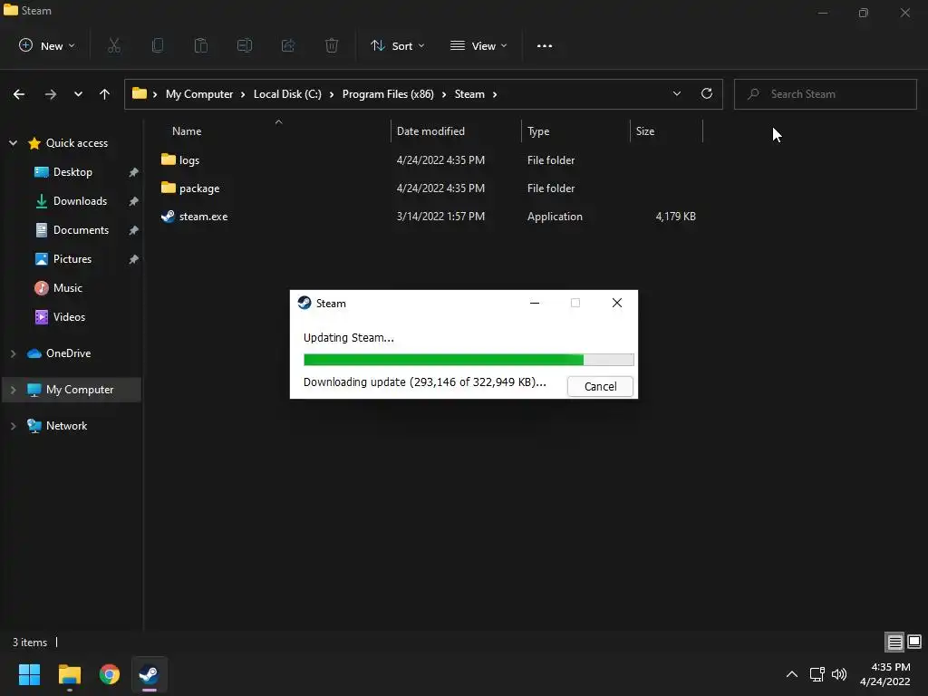Click the green Steam update progress bar
This screenshot has width=928, height=696.
pos(469,359)
